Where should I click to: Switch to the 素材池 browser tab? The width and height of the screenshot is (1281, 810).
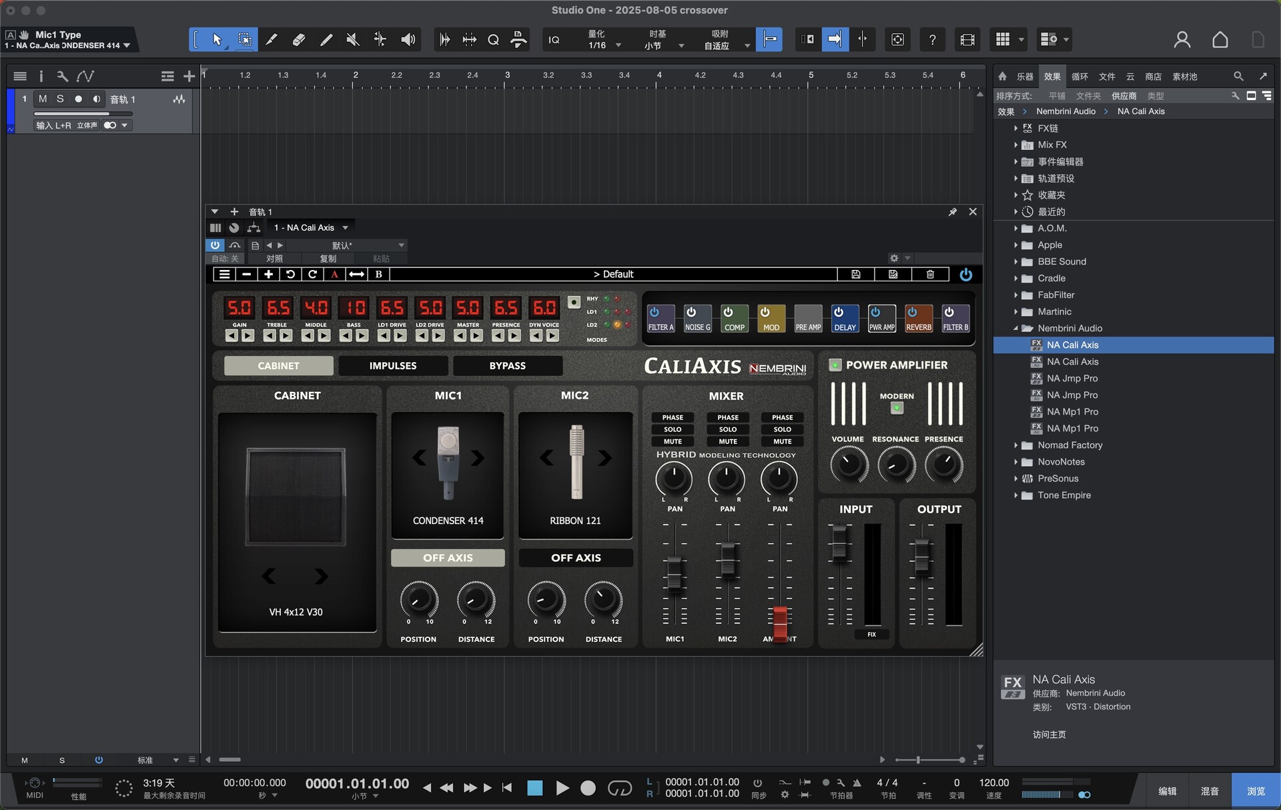1184,77
